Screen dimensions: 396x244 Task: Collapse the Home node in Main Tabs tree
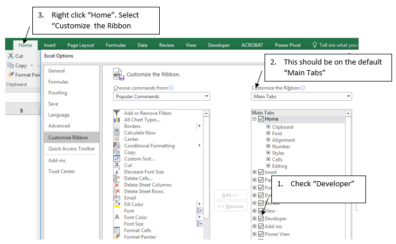(x=254, y=119)
